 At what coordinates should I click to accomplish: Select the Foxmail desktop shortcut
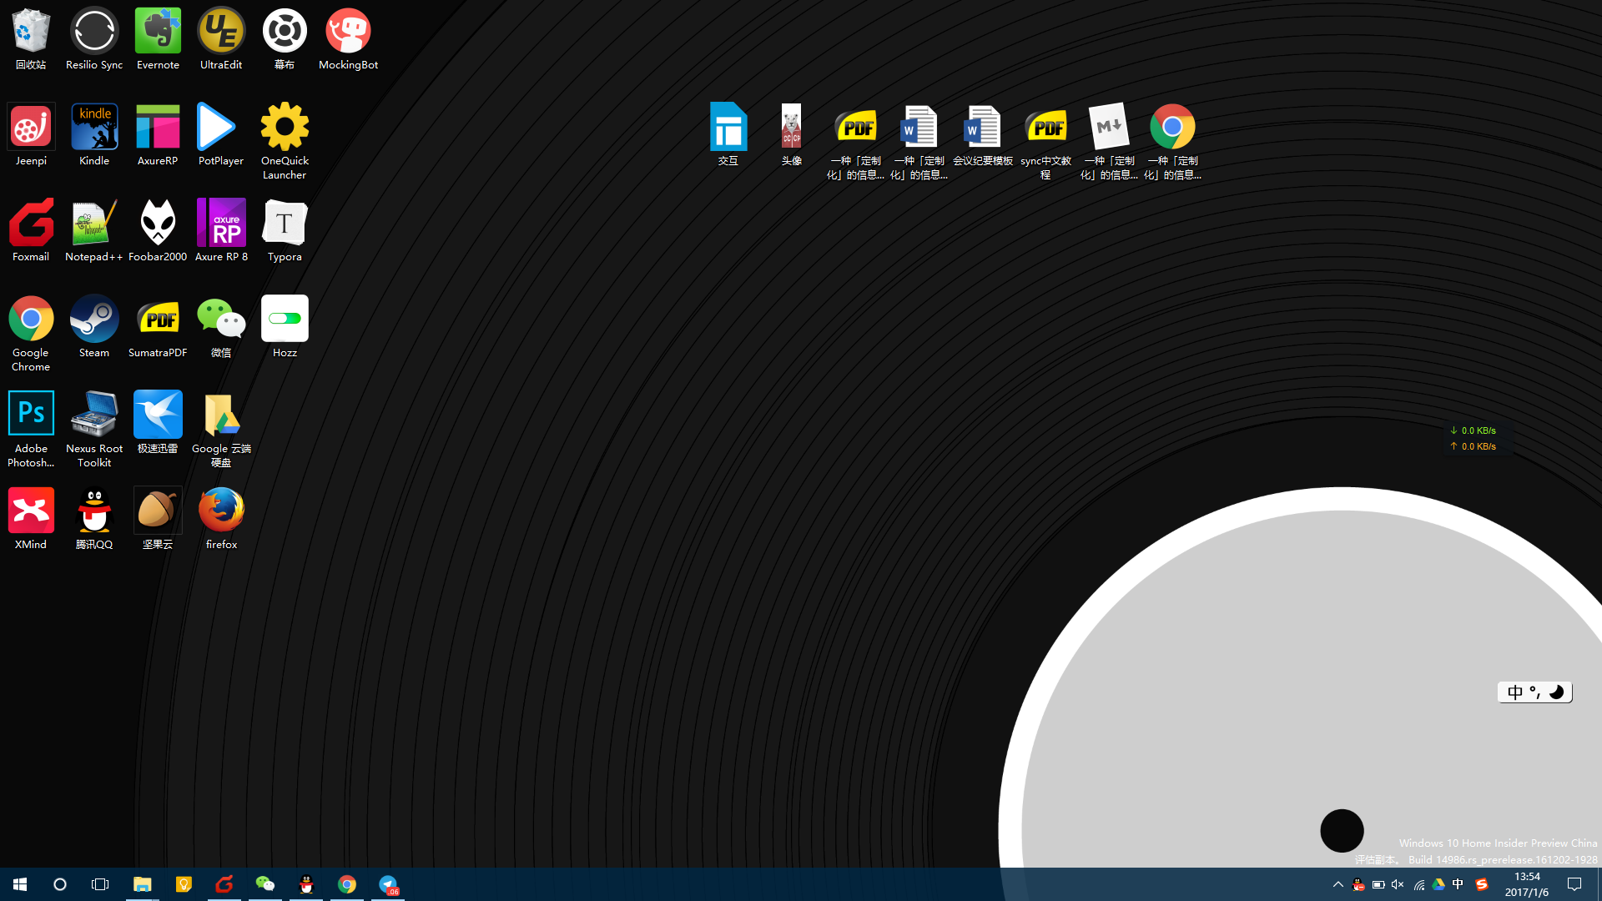coord(31,231)
